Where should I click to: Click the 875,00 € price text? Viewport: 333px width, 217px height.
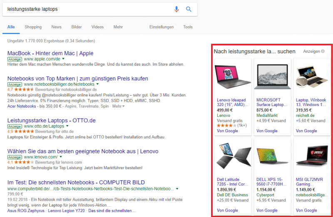tap(264, 110)
